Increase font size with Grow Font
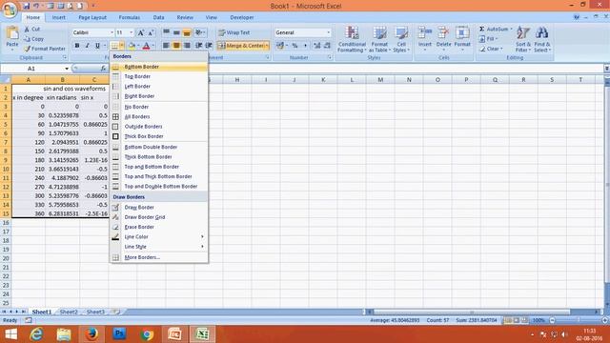This screenshot has width=610, height=343. pos(141,32)
